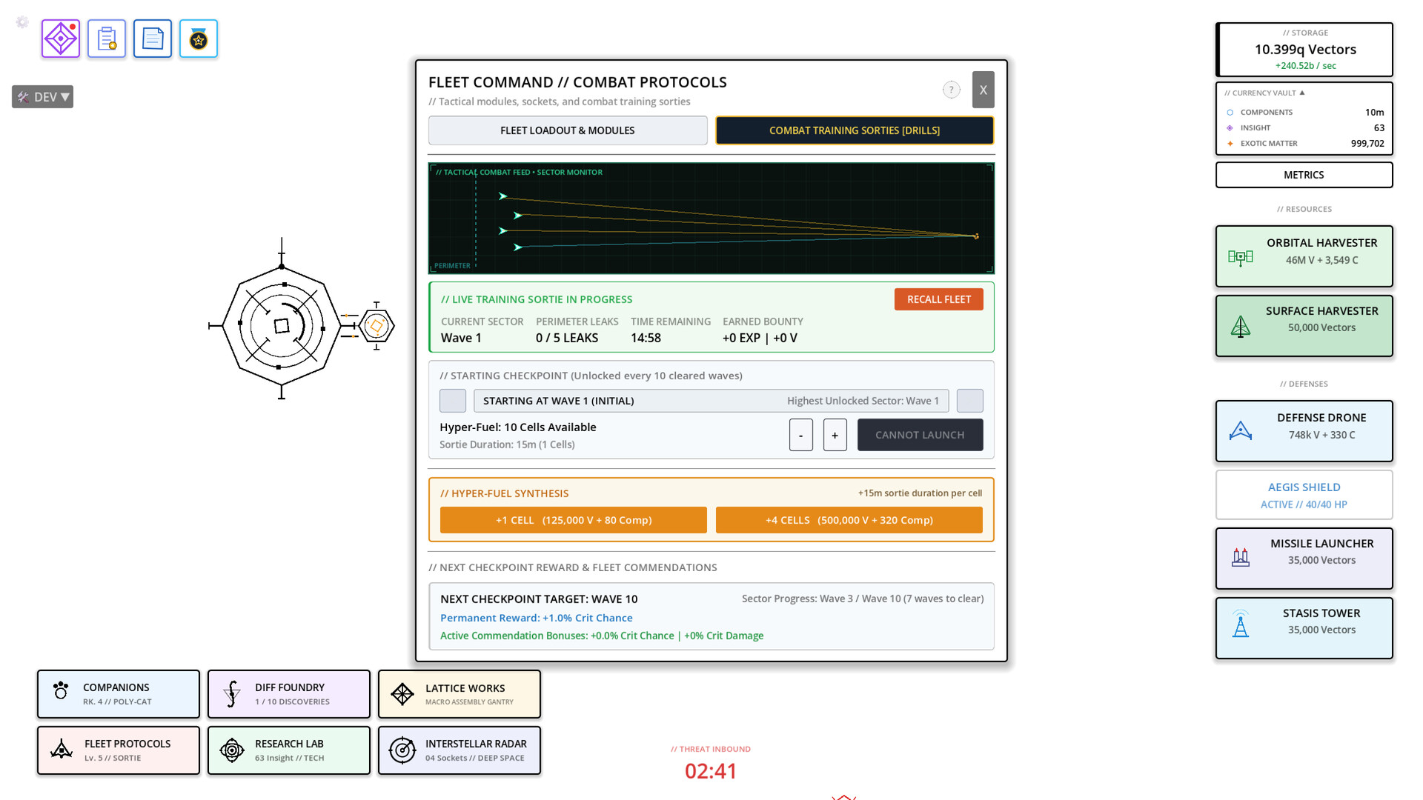
Task: Open the Fleet Command help question icon
Action: coord(952,90)
